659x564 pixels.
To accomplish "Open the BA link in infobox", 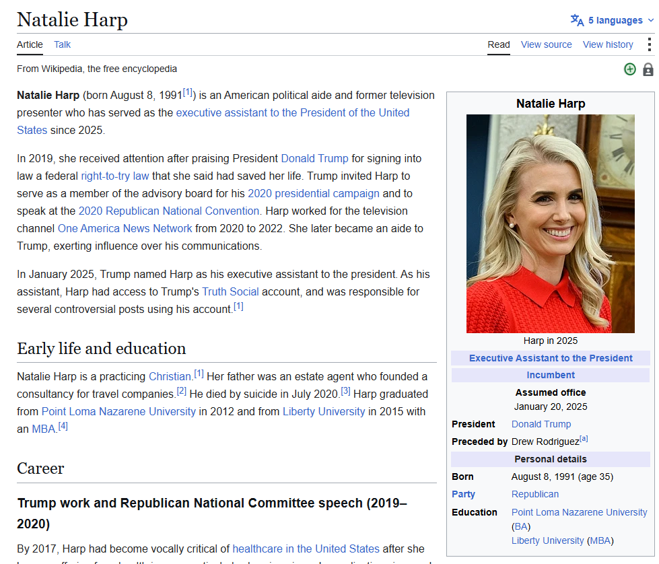I will coord(521,526).
